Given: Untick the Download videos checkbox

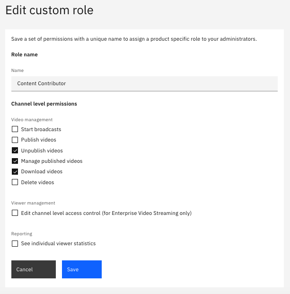Looking at the screenshot, I should (15, 171).
